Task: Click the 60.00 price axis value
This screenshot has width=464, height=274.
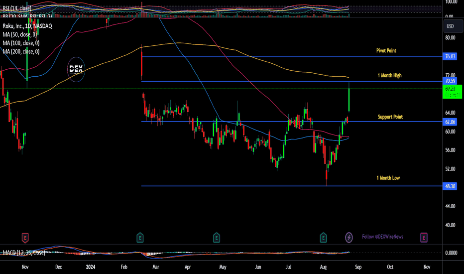Action: 450,132
